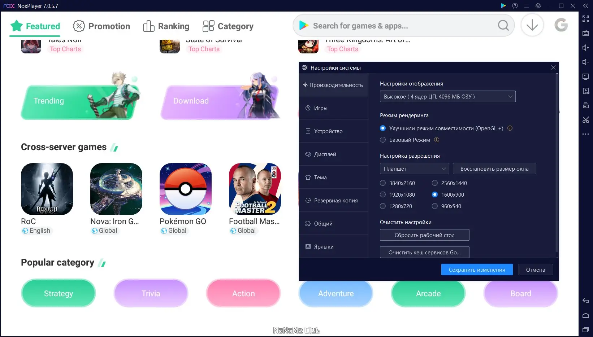Take a screenshot with the scissors icon
The image size is (593, 337).
tap(586, 120)
